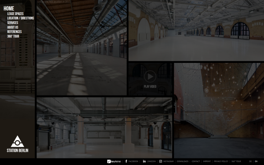The height and width of the screenshot is (165, 264).
Task: Click the Station Berlin triangle logo
Action: [17, 141]
